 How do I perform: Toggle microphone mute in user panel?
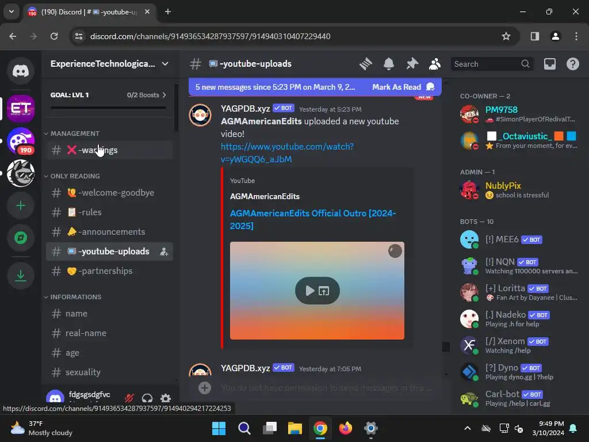point(129,398)
